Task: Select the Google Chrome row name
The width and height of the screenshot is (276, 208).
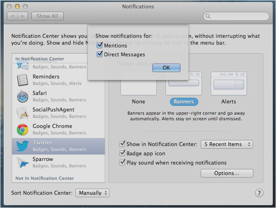Action: pyautogui.click(x=52, y=126)
